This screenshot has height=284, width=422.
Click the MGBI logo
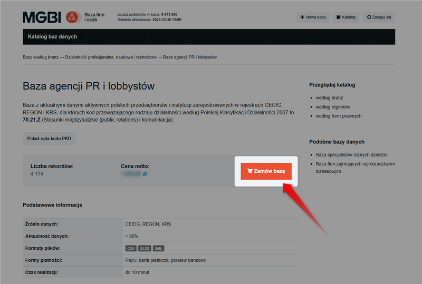coord(42,17)
